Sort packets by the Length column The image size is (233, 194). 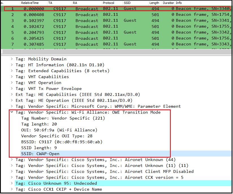[x=154, y=3]
